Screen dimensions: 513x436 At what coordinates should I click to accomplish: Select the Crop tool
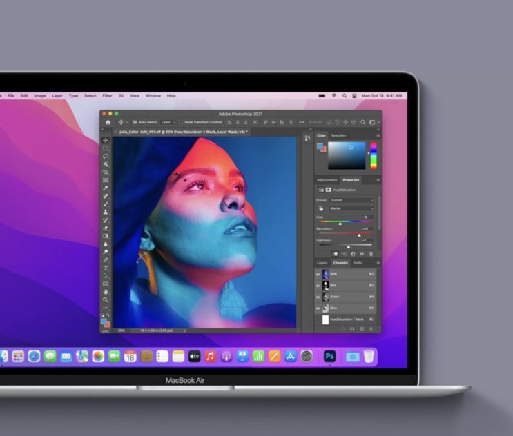pos(106,172)
